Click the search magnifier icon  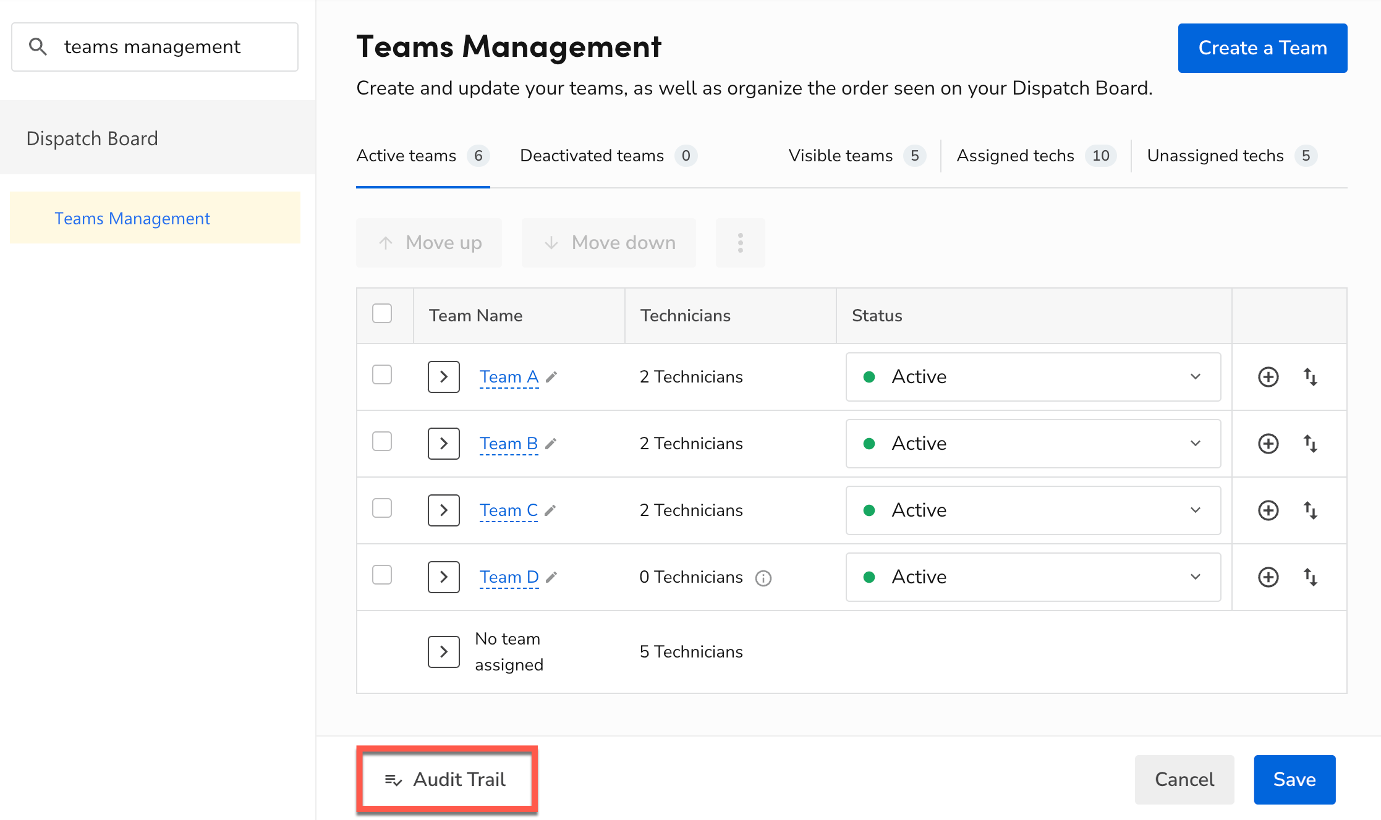coord(38,46)
